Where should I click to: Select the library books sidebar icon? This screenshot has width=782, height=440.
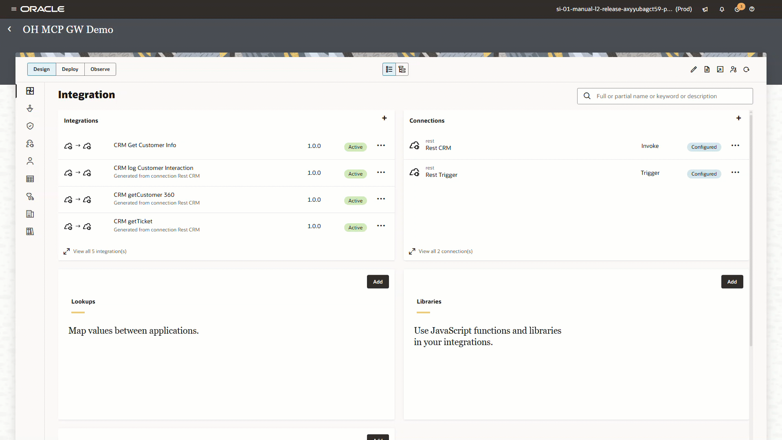pos(30,231)
